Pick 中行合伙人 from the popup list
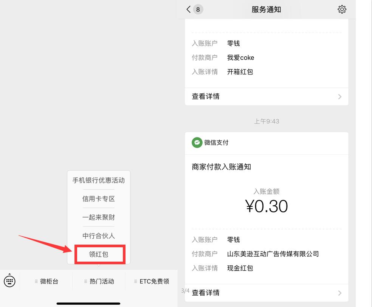 [x=99, y=236]
